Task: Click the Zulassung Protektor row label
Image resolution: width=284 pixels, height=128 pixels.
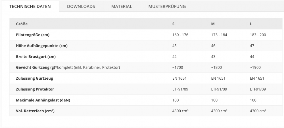Action: (x=35, y=89)
